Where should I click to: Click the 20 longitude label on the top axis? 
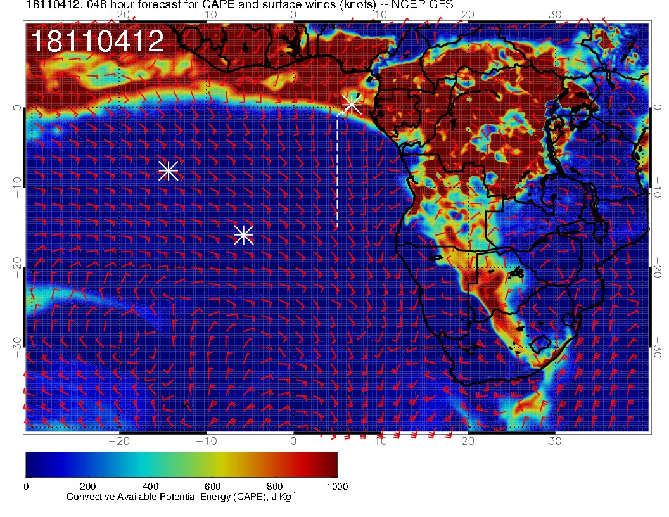click(x=468, y=15)
